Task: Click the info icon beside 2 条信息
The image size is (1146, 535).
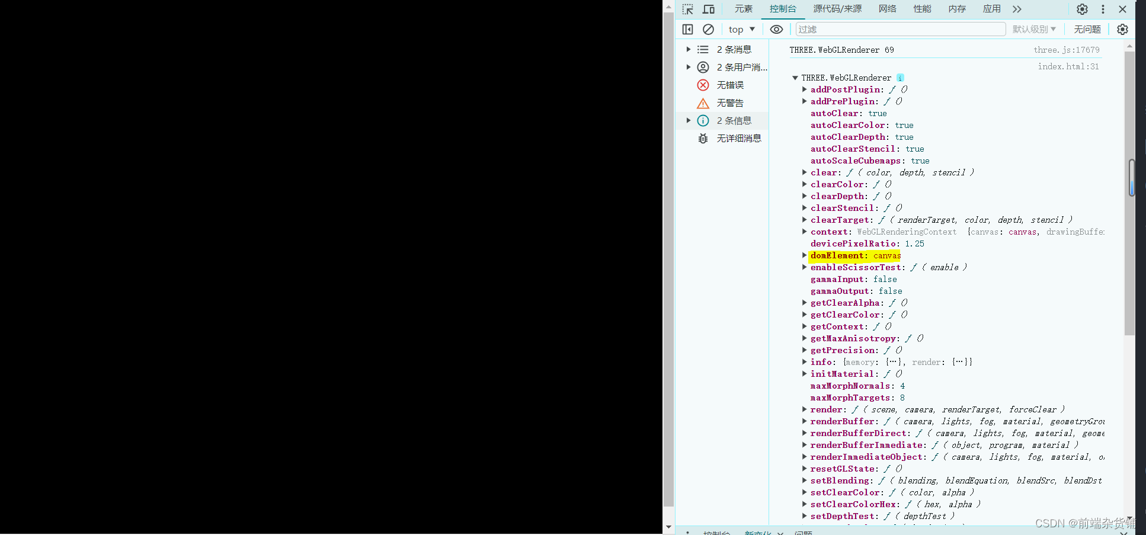Action: (x=703, y=120)
